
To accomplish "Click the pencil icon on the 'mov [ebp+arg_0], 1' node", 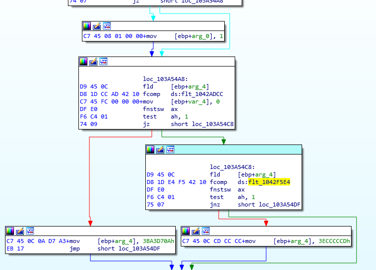I will click(x=97, y=26).
